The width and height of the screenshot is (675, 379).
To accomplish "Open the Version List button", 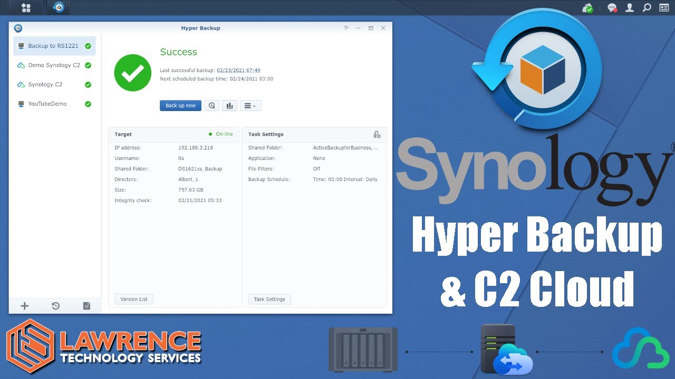I will pyautogui.click(x=134, y=299).
